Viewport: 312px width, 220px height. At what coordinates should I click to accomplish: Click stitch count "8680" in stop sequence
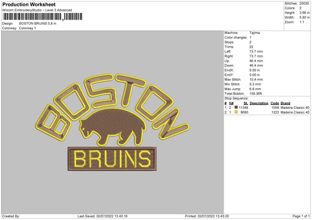[244, 113]
